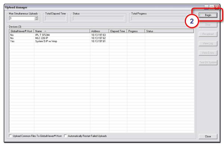Decrease Max Simultaneous Uploads with down arrow

pos(36,19)
